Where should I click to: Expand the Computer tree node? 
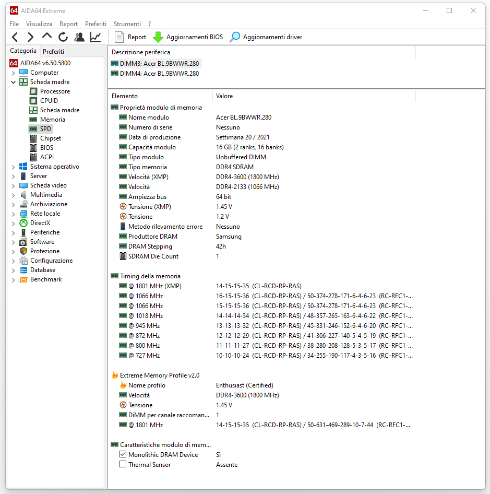13,73
